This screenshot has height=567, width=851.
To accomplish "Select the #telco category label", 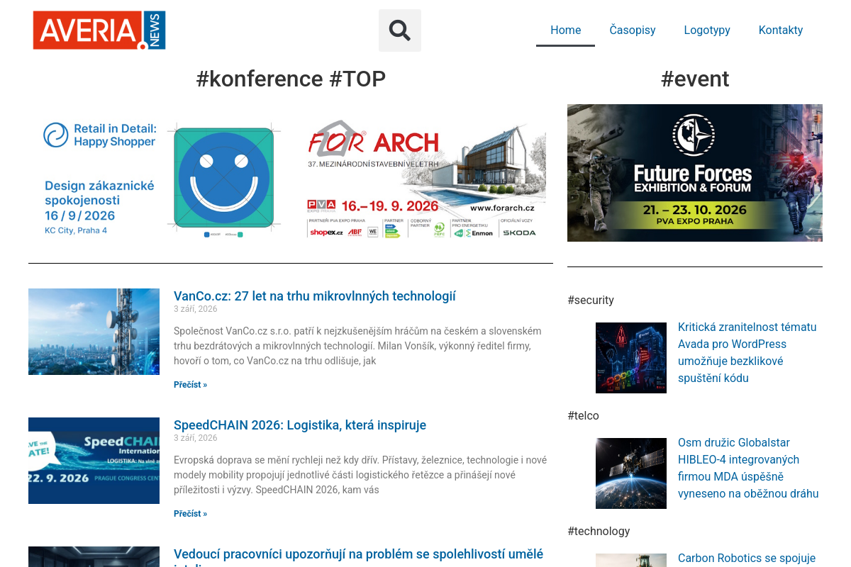I will 583,415.
